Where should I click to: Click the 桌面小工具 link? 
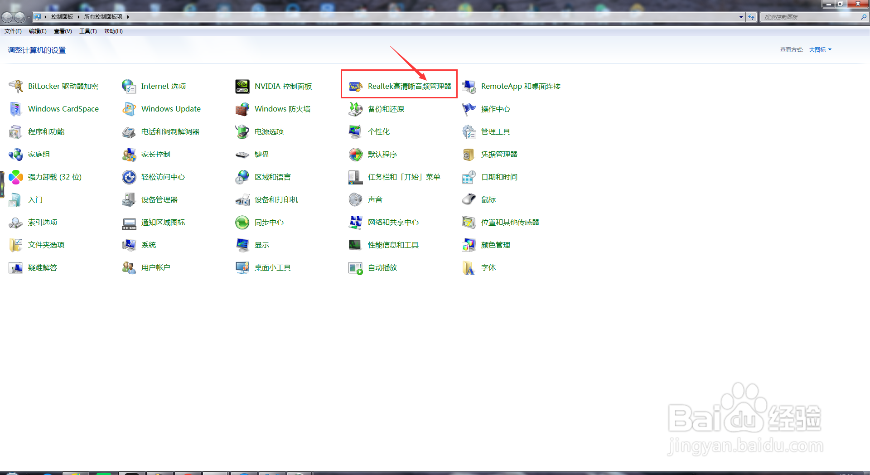(x=273, y=267)
